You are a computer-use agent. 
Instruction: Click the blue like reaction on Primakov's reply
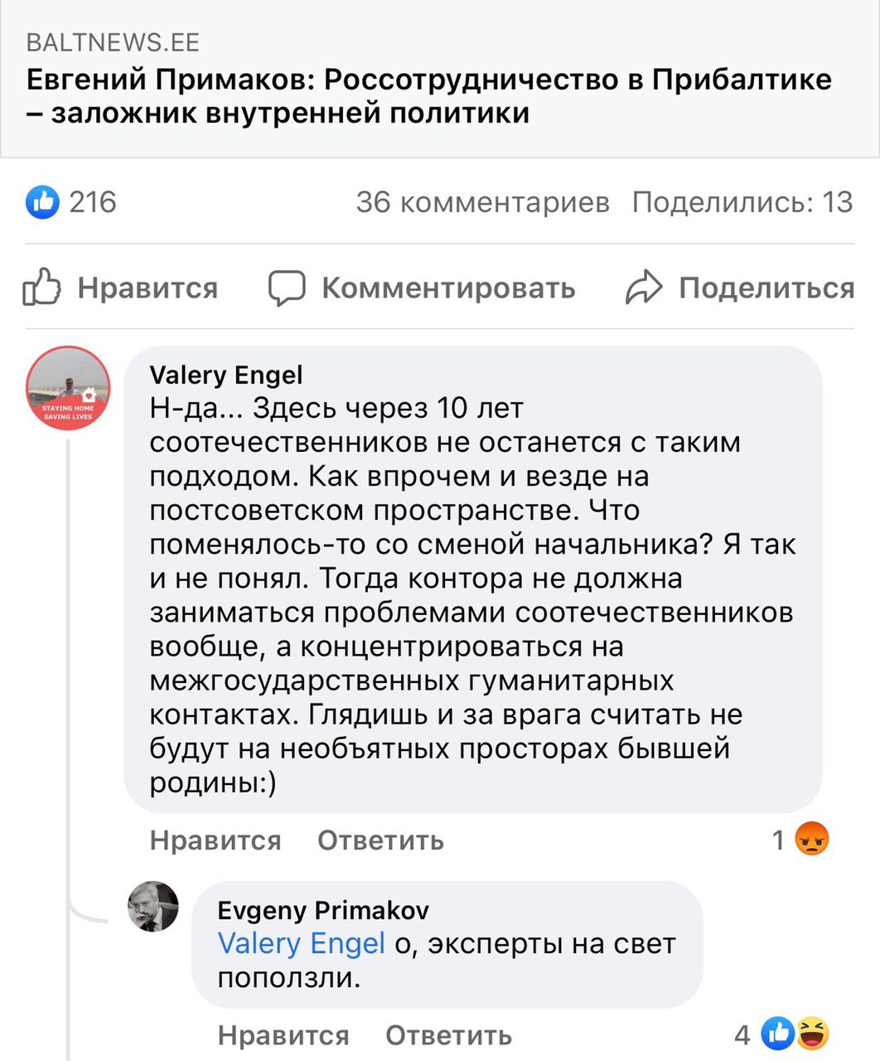click(x=779, y=1034)
